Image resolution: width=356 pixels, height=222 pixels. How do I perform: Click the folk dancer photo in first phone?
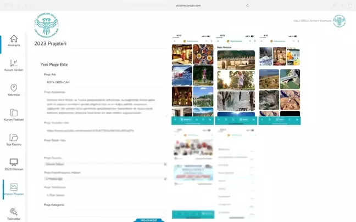coord(182,54)
